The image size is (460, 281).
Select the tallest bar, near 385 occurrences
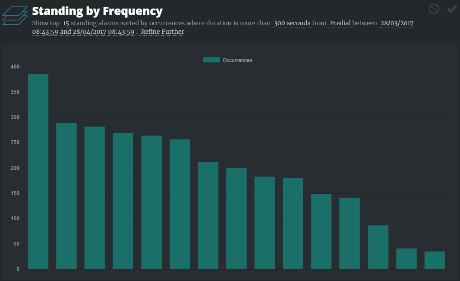point(38,171)
